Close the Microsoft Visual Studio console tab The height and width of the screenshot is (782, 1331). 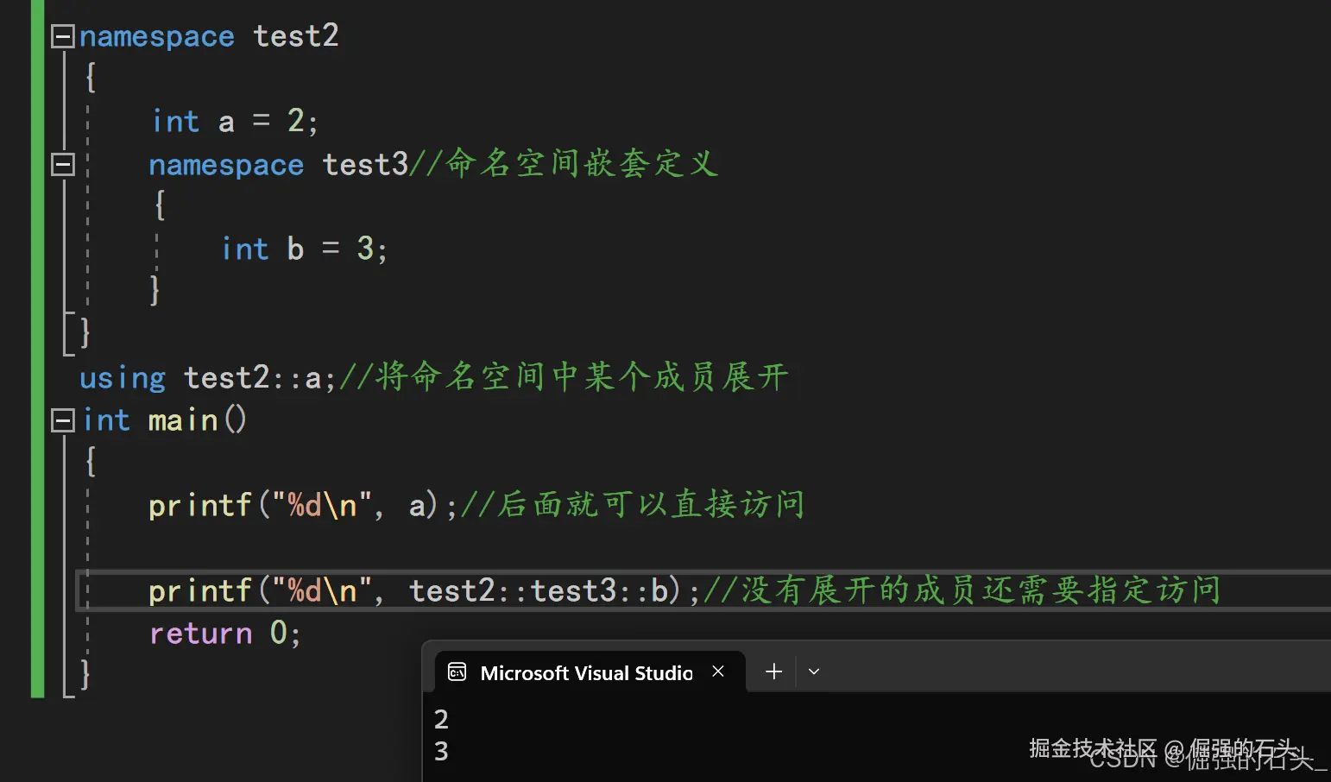click(718, 672)
